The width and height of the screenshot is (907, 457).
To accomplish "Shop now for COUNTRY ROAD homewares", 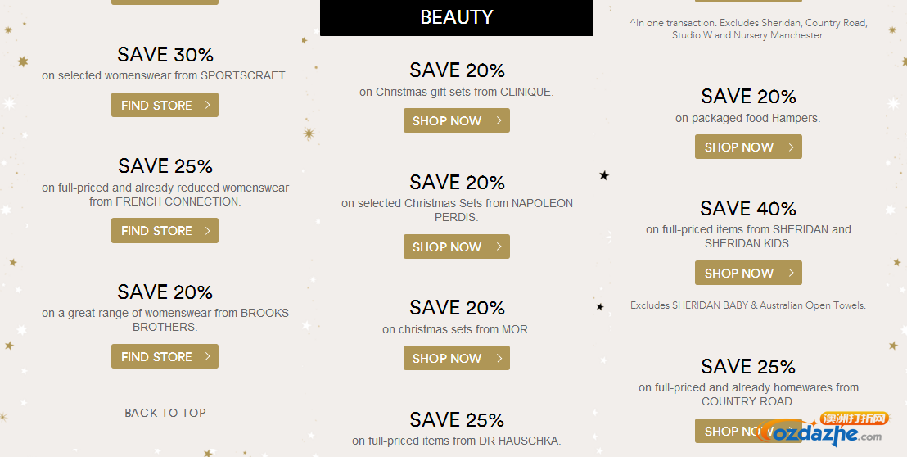I will coord(748,431).
